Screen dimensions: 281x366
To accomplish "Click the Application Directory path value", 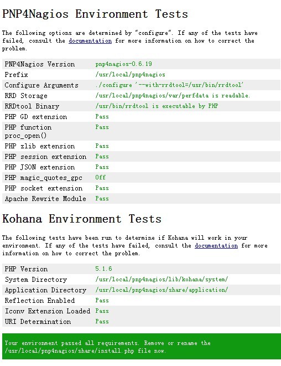I will [x=162, y=290].
